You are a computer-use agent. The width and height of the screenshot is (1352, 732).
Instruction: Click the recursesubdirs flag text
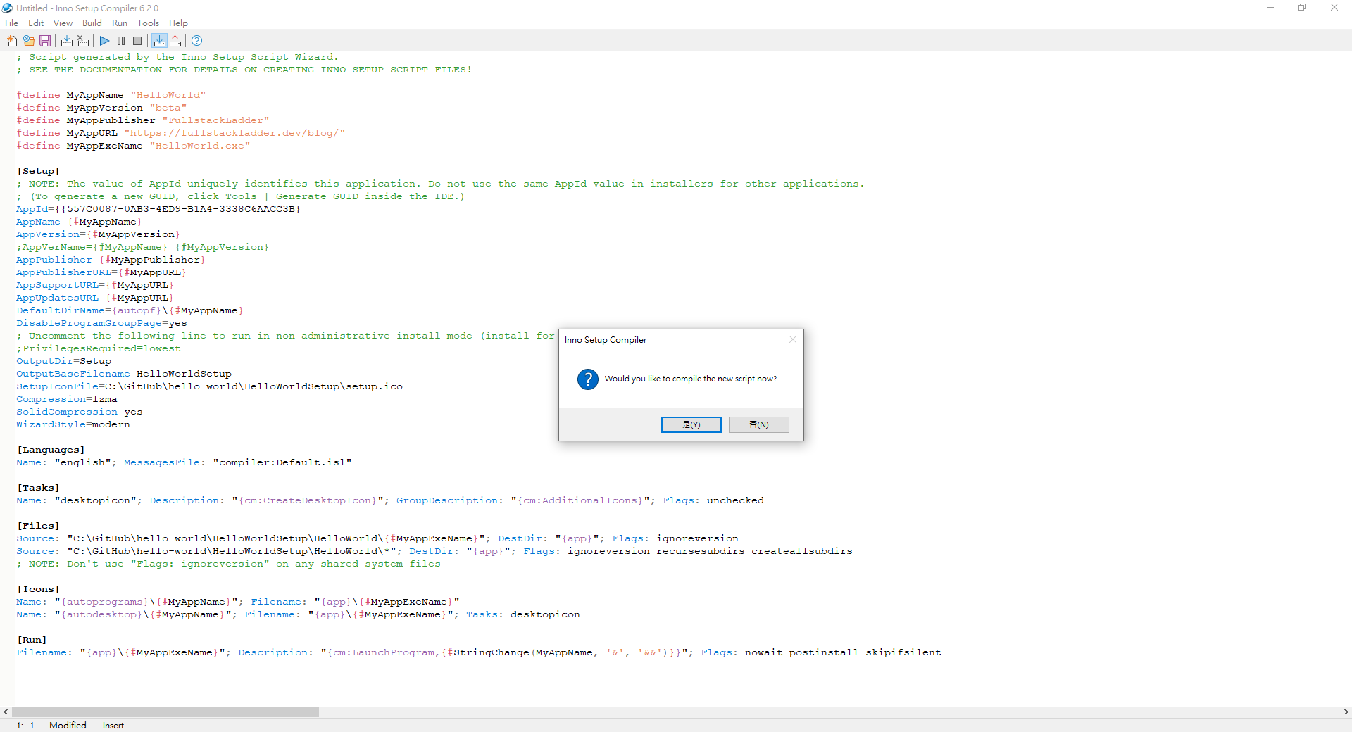(701, 551)
